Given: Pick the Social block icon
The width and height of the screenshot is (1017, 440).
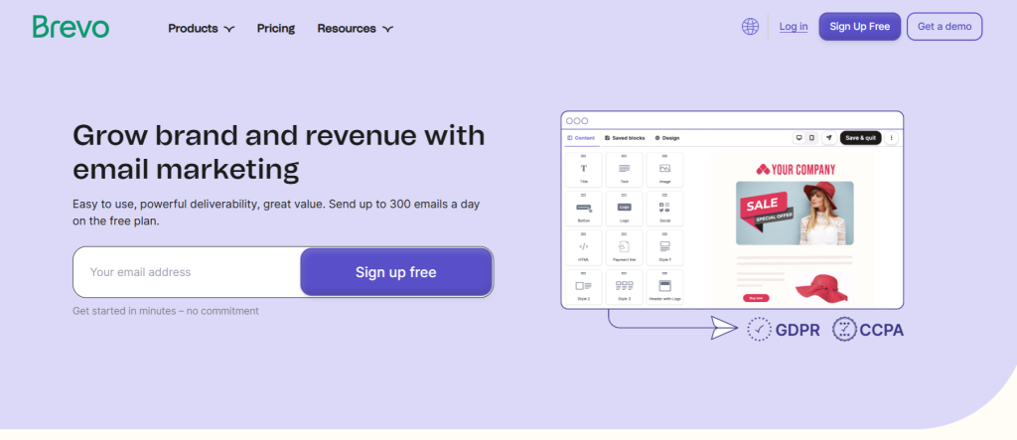Looking at the screenshot, I should pos(664,210).
